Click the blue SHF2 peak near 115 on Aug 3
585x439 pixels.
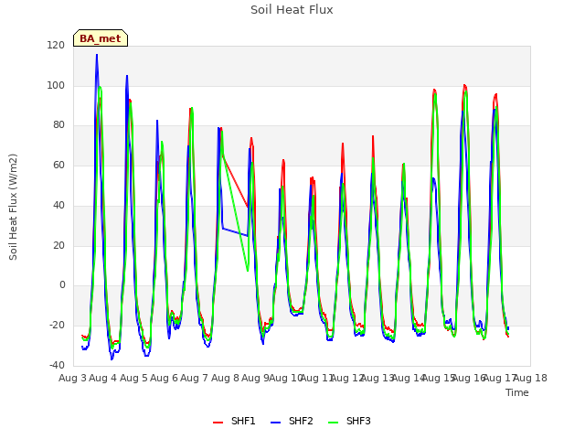(x=97, y=55)
